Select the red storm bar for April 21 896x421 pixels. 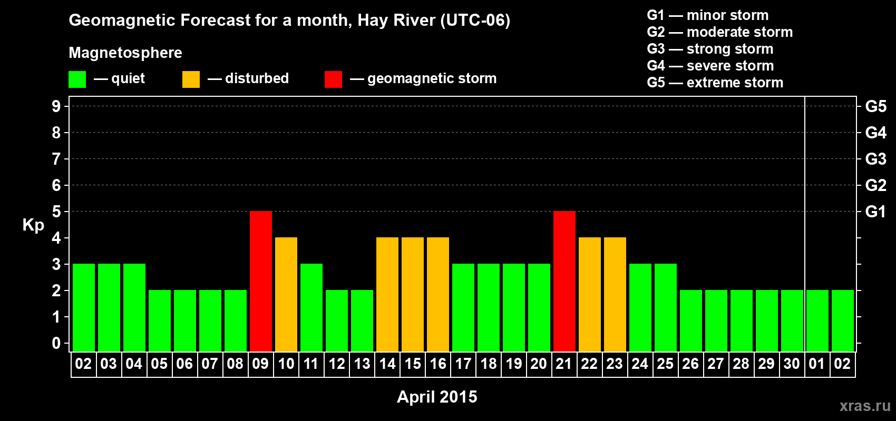[564, 281]
